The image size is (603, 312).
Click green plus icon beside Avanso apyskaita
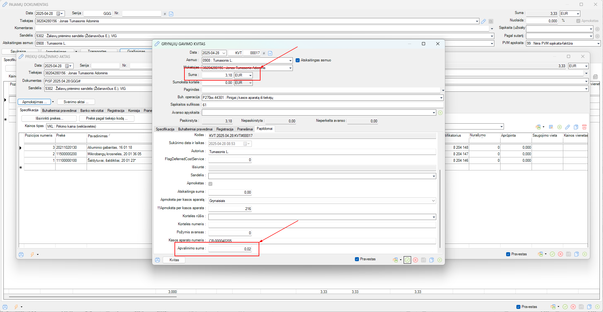pyautogui.click(x=440, y=113)
